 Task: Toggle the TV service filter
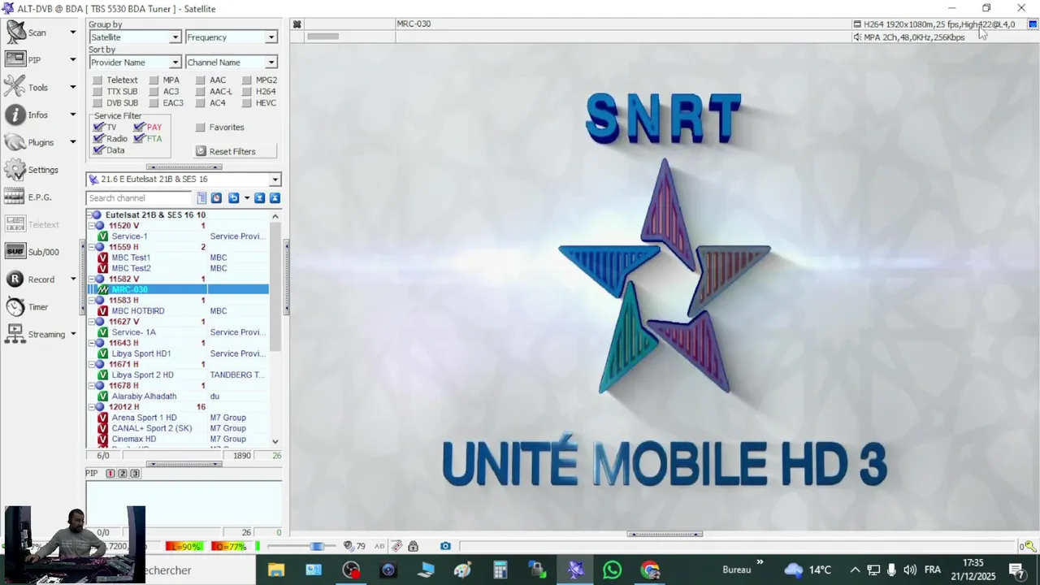(98, 128)
